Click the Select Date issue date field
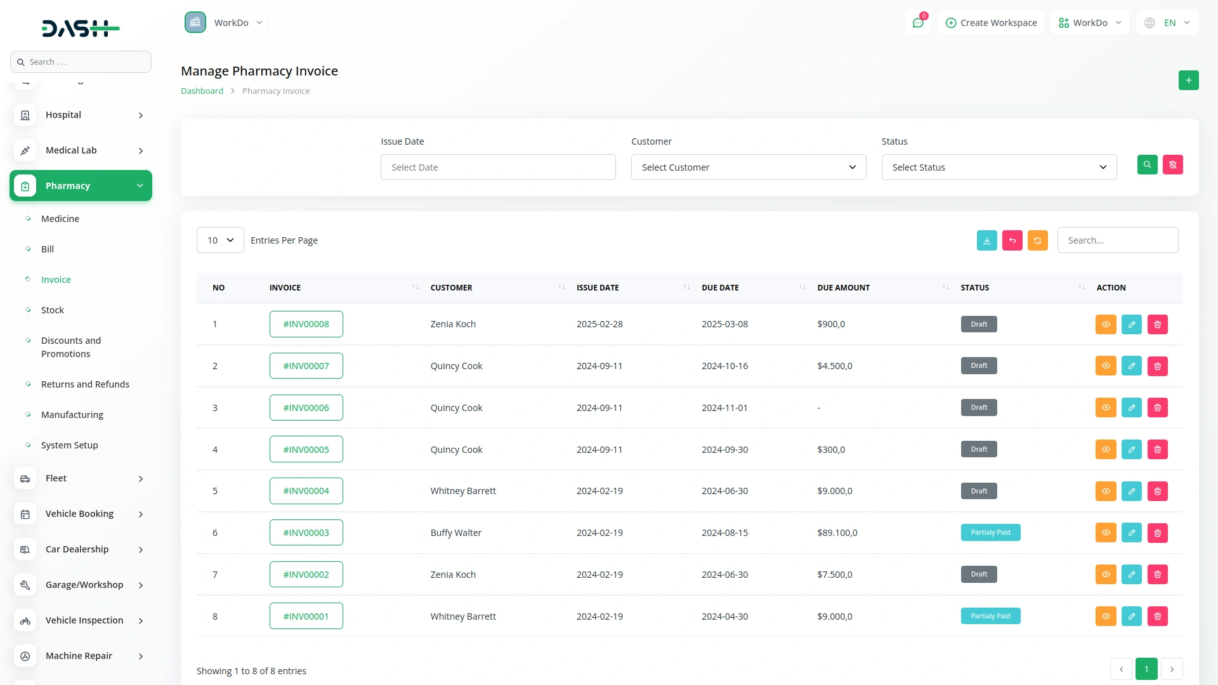1218x685 pixels. click(x=497, y=167)
